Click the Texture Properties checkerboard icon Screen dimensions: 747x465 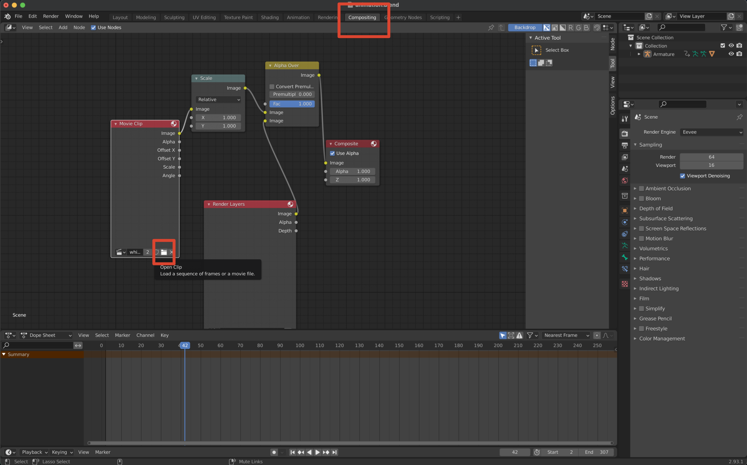[625, 284]
